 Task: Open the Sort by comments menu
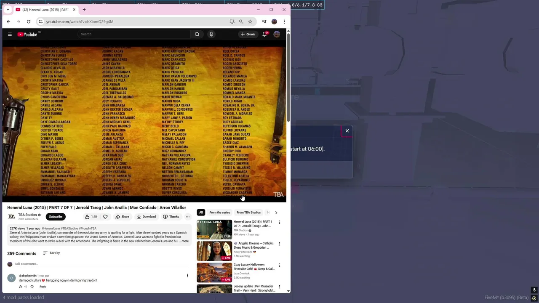(51, 253)
